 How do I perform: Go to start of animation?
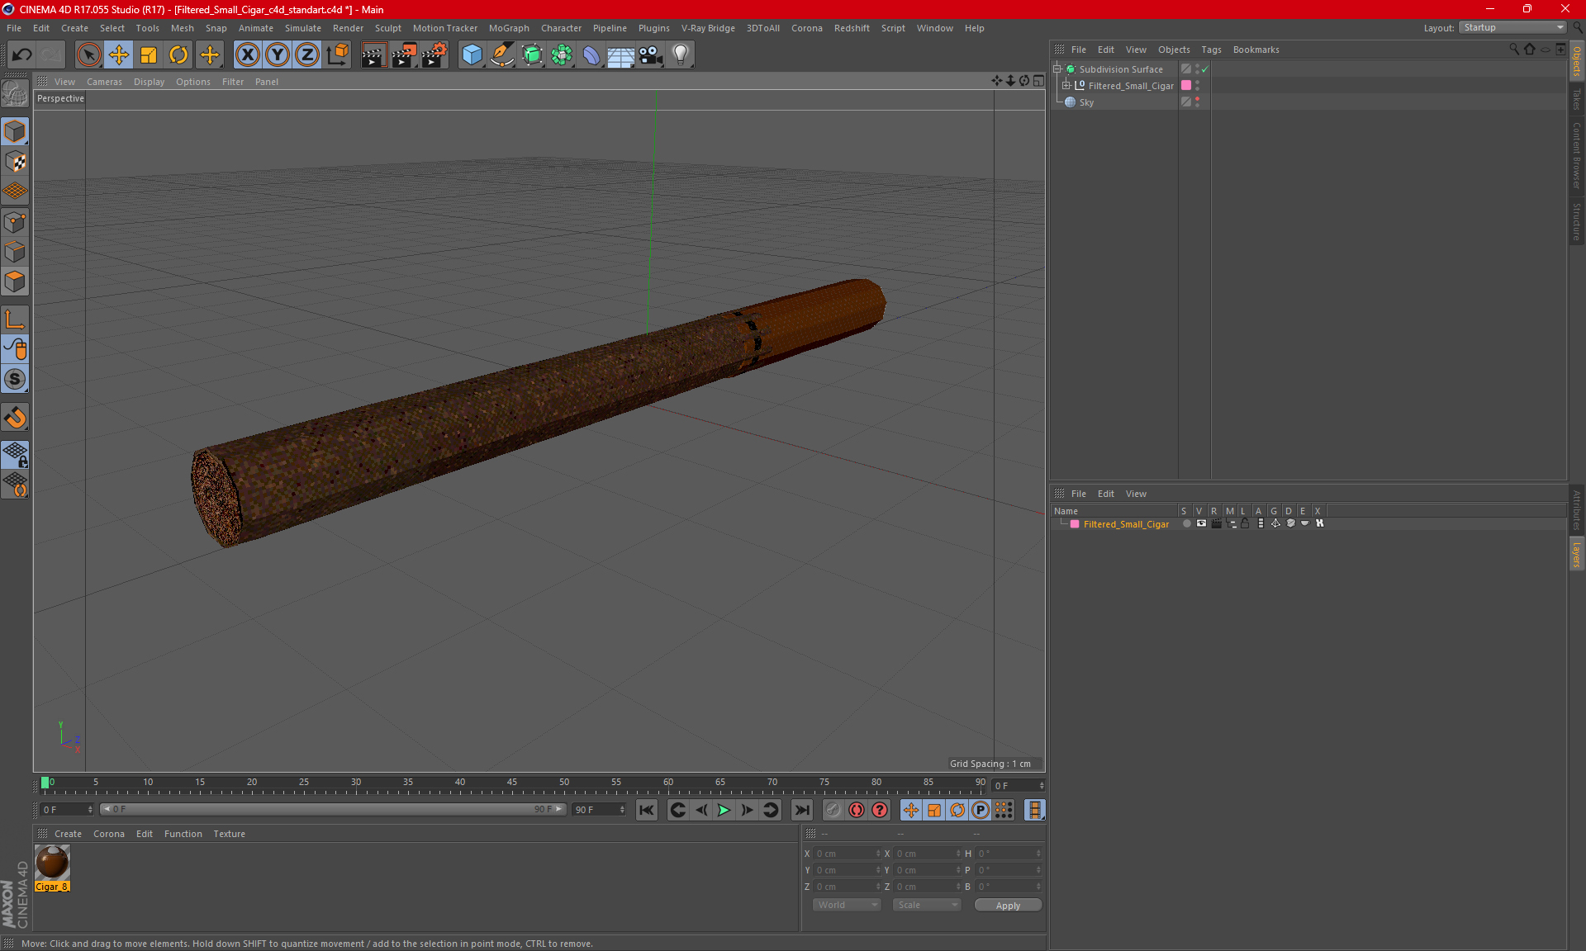tap(647, 810)
